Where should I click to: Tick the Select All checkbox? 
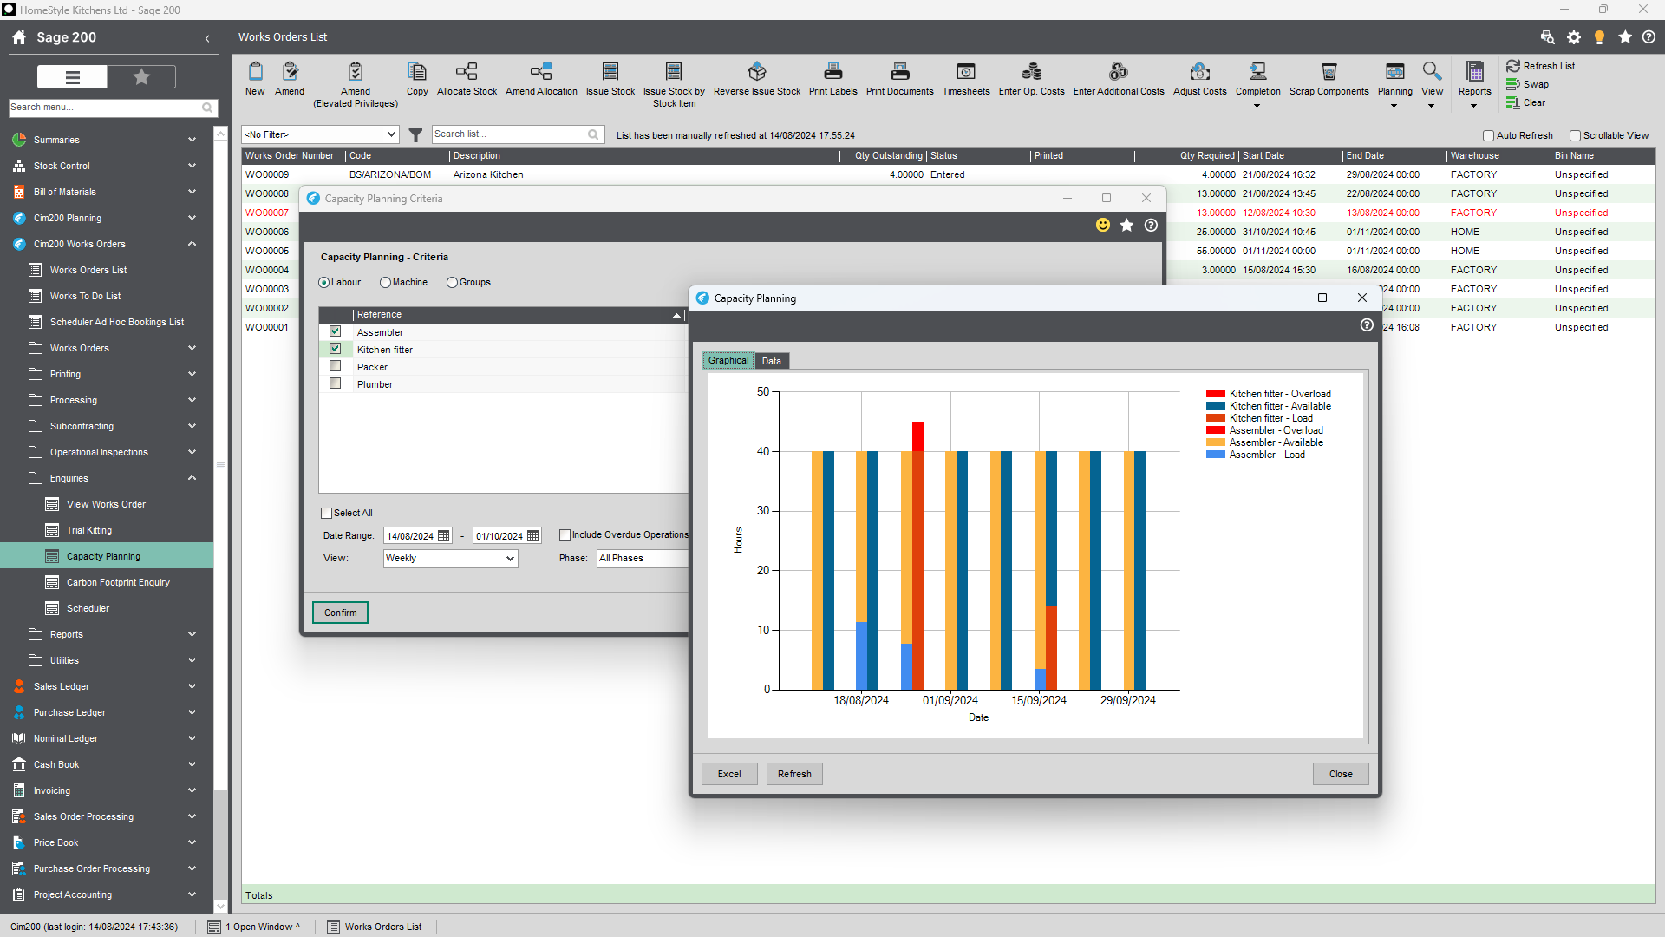pos(327,514)
